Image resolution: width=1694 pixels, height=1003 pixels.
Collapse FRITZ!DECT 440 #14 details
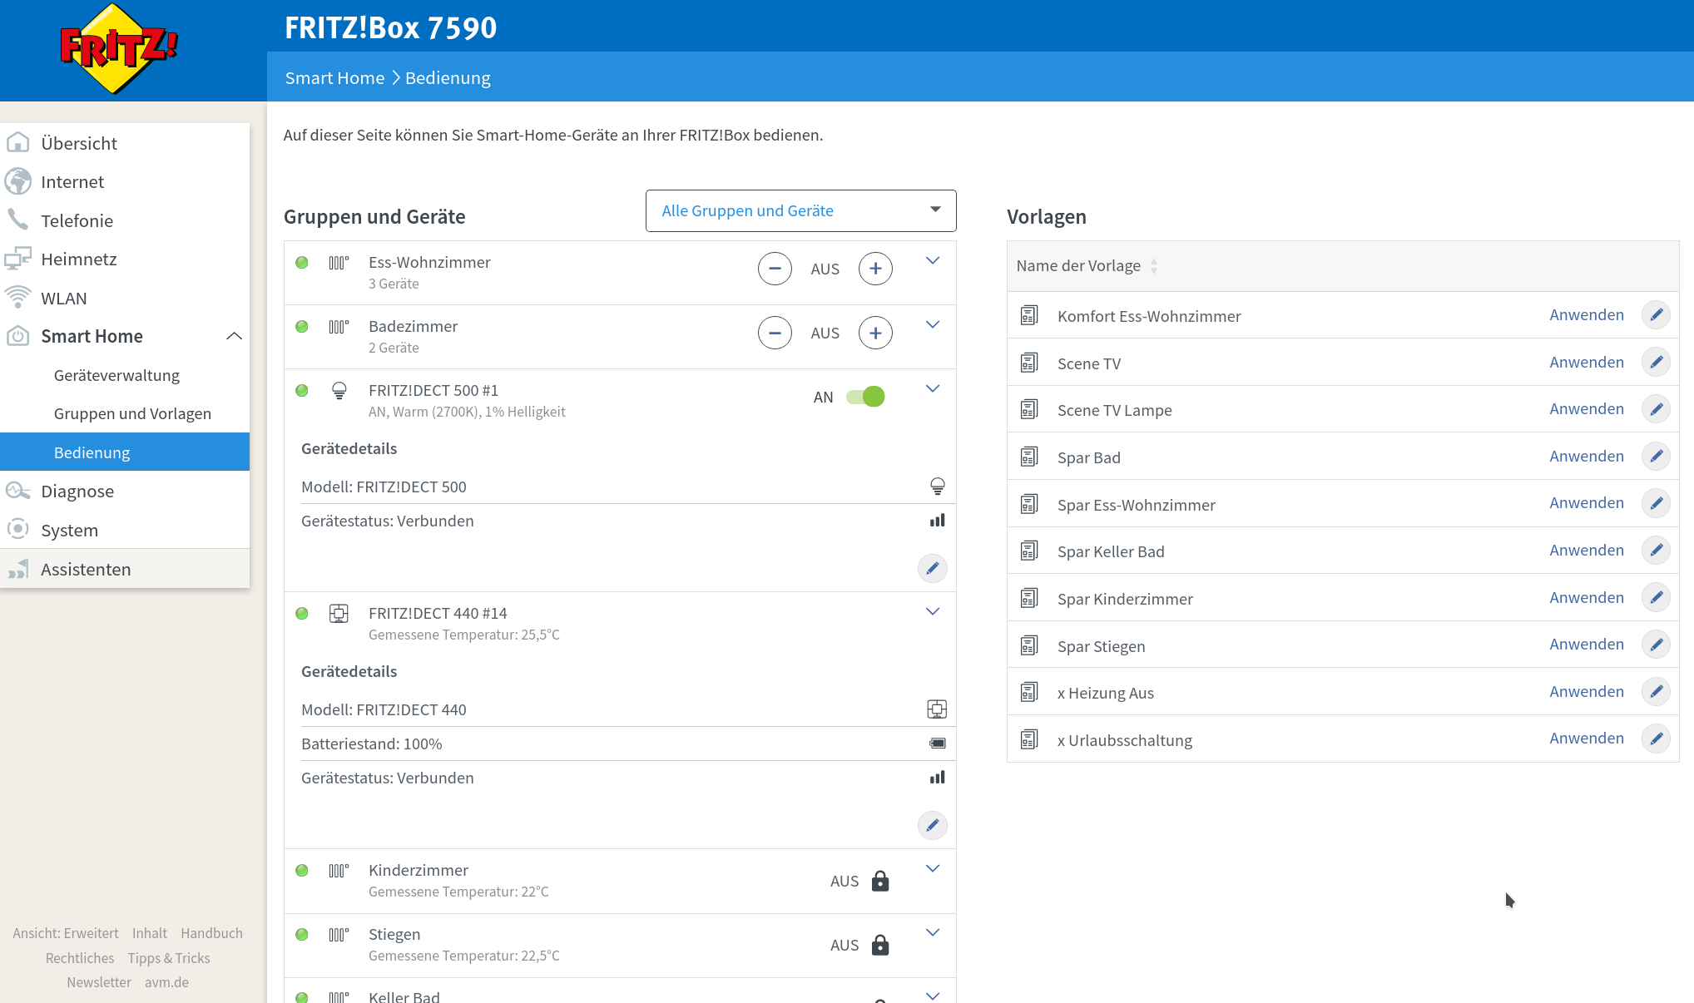point(933,611)
